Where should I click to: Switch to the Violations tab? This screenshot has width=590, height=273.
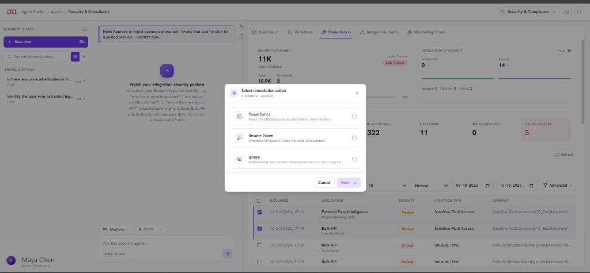[300, 32]
